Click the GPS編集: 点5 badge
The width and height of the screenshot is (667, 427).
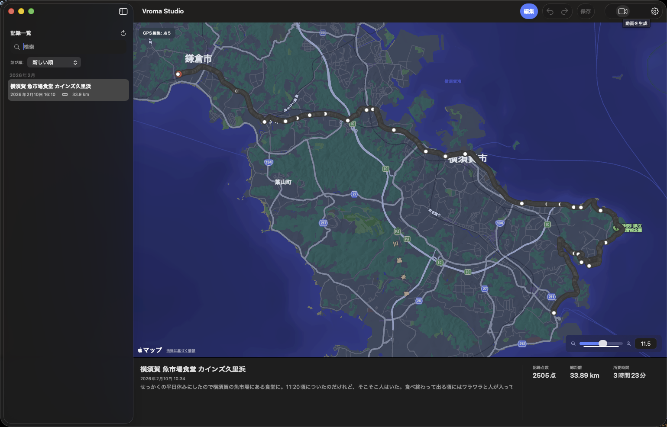click(x=157, y=33)
